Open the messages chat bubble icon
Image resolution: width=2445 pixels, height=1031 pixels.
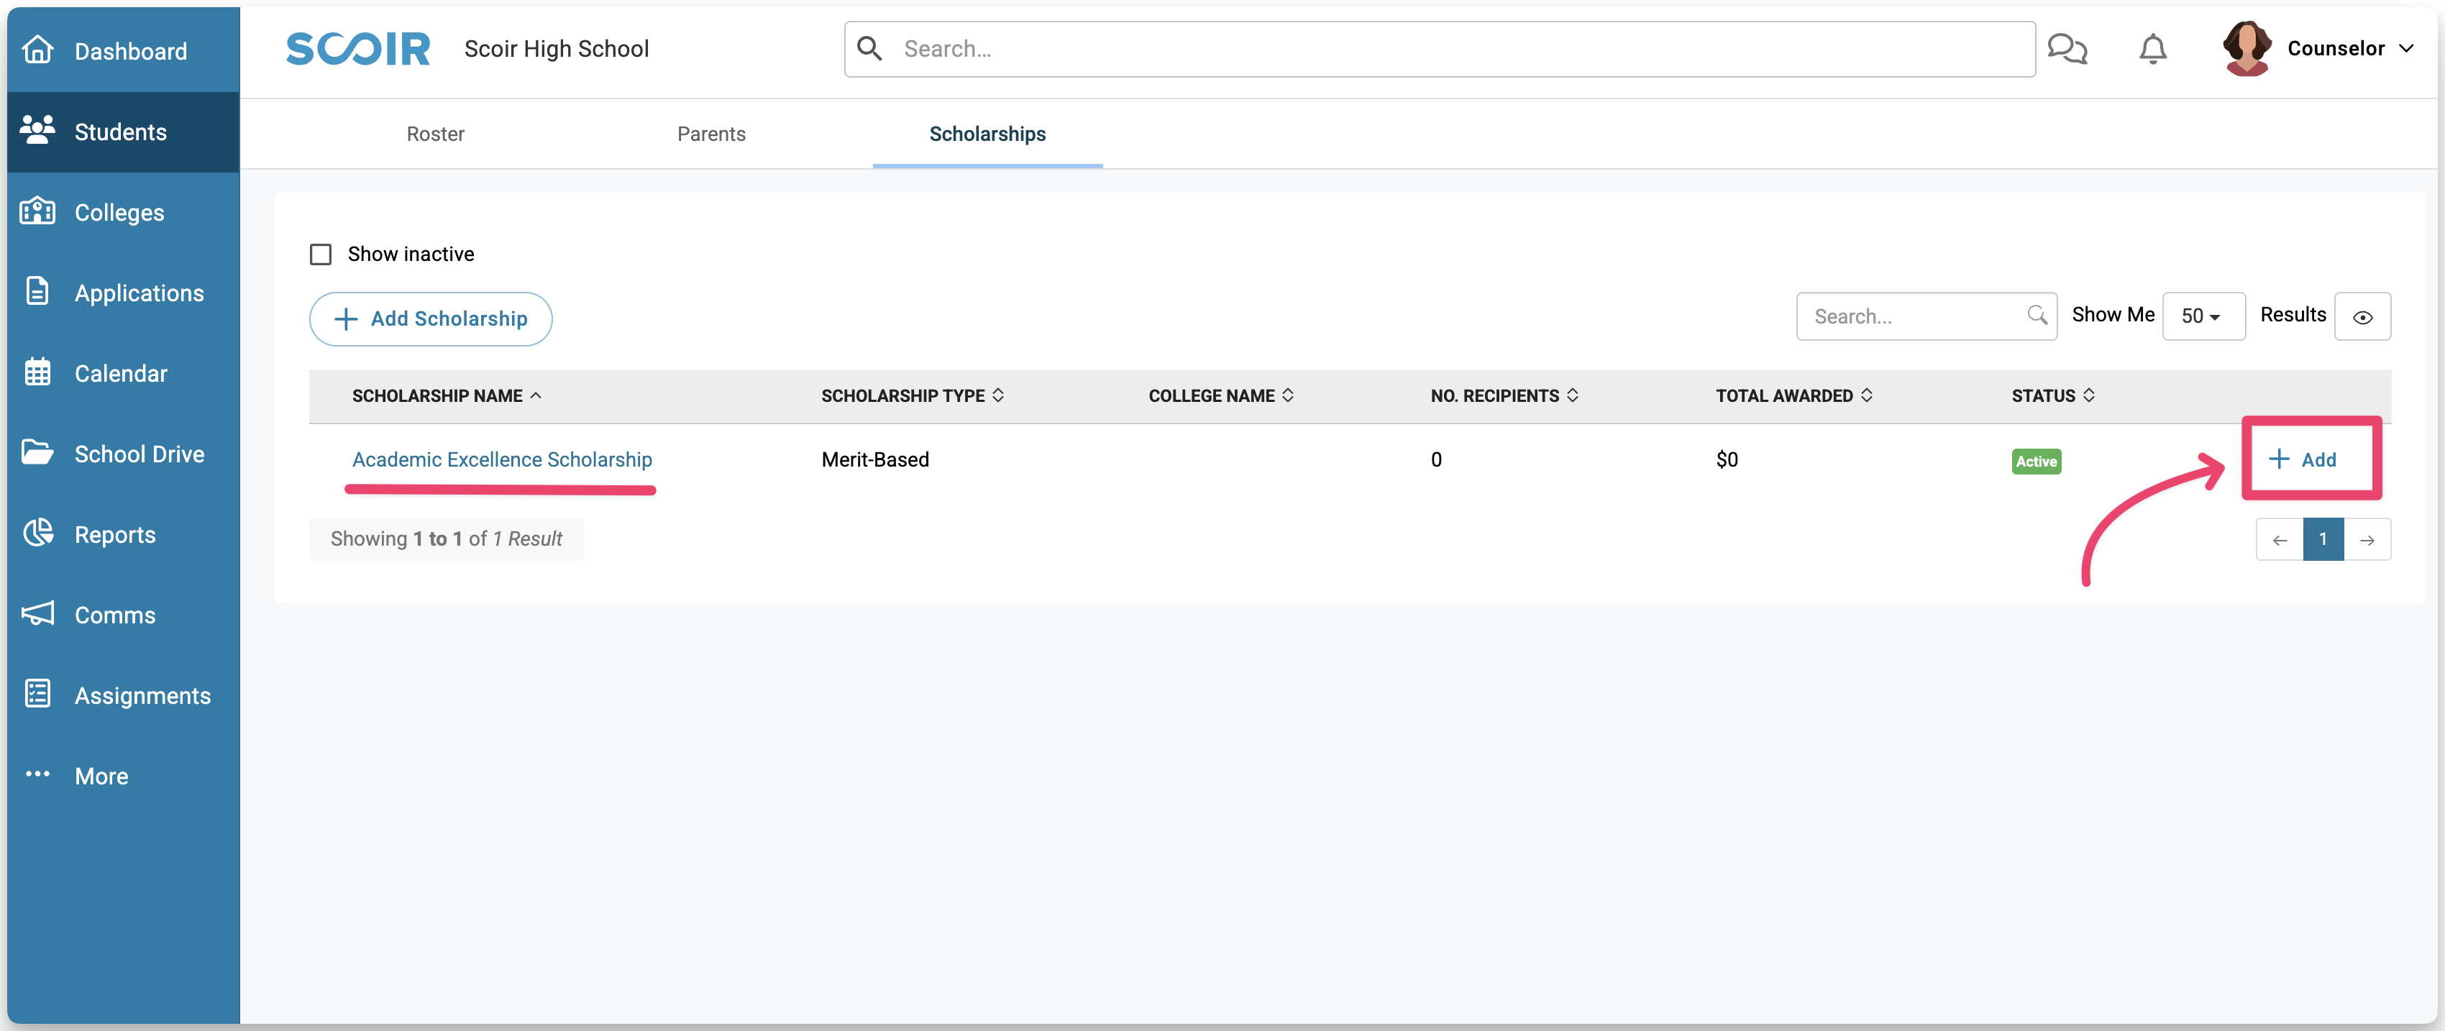pyautogui.click(x=2066, y=50)
